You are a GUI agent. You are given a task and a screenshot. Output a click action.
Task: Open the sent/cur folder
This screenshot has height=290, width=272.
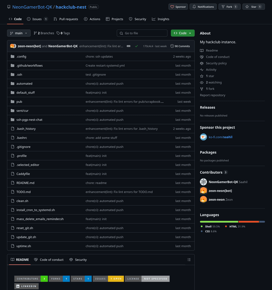pos(22,111)
